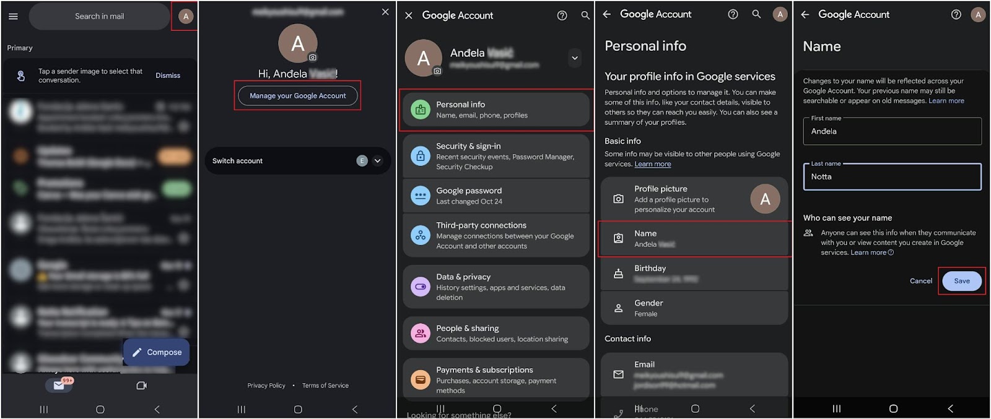Click the Google password key icon

[421, 196]
